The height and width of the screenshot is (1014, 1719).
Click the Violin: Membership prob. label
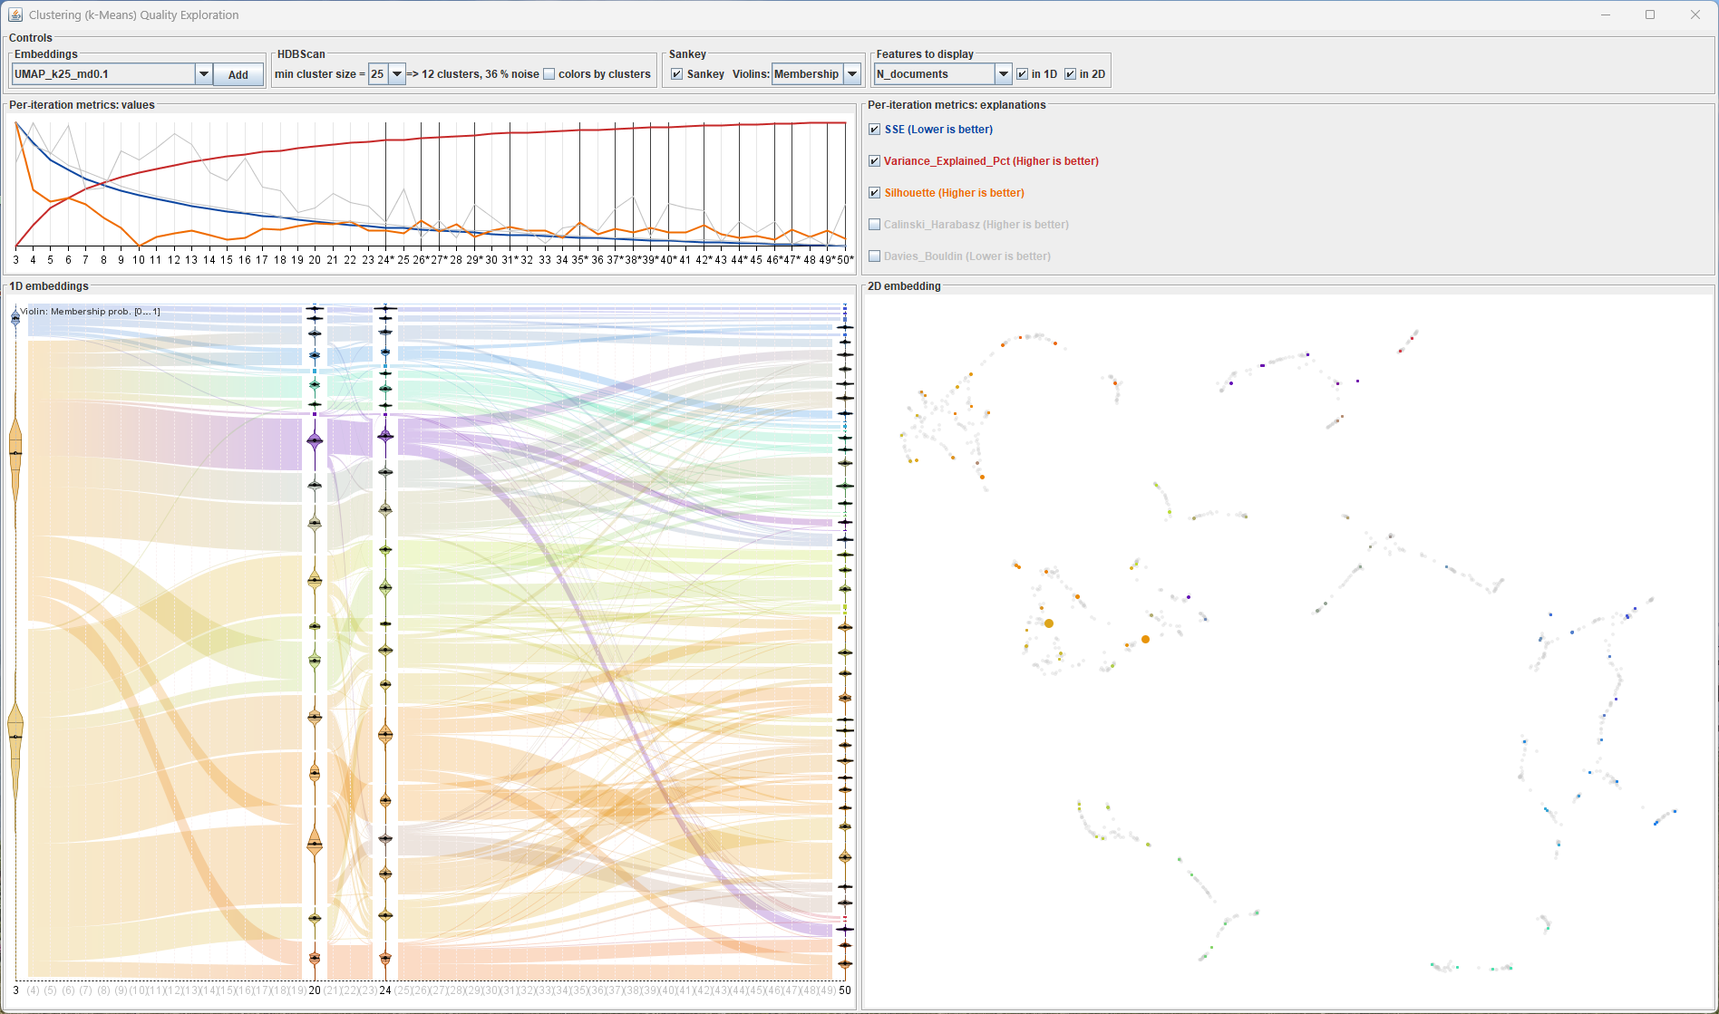pos(91,312)
